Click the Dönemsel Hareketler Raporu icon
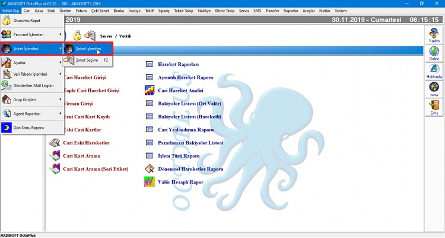 tap(150, 169)
